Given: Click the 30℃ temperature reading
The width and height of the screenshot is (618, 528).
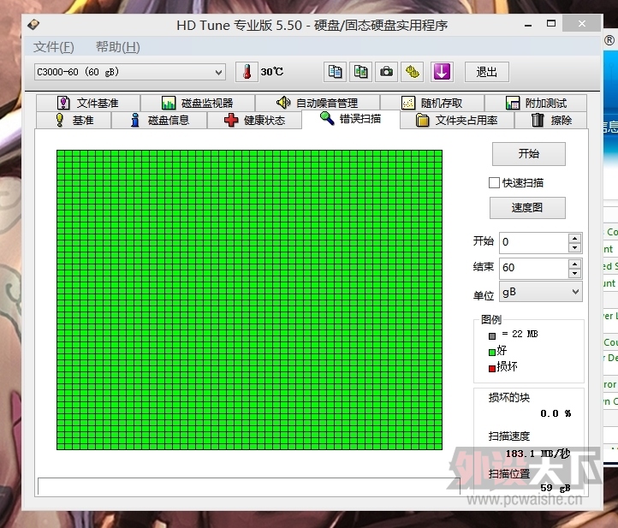Looking at the screenshot, I should click(x=272, y=72).
